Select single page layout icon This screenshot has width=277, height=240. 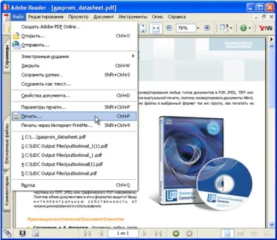tap(227, 233)
